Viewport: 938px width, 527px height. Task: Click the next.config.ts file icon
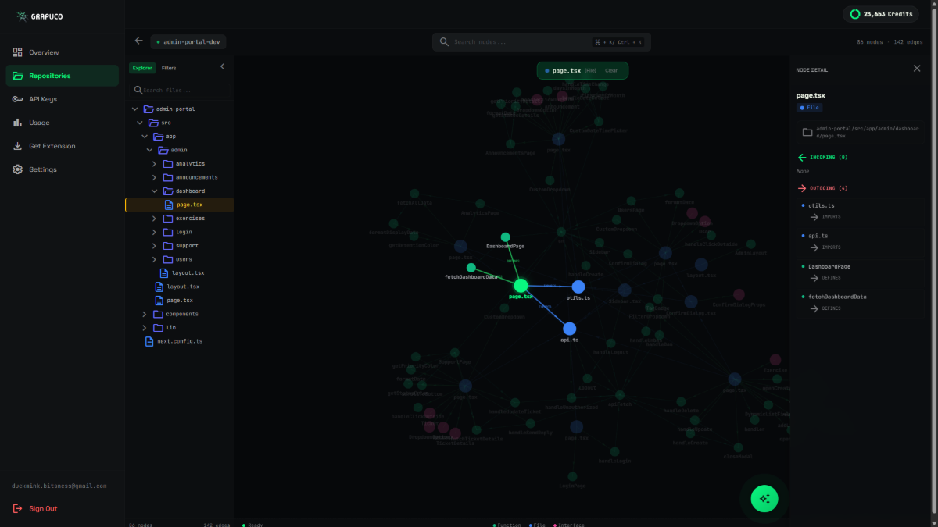pyautogui.click(x=150, y=341)
